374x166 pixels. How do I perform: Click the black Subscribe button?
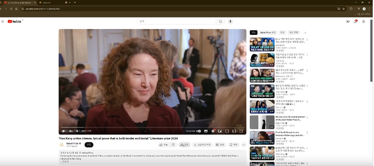point(89,145)
